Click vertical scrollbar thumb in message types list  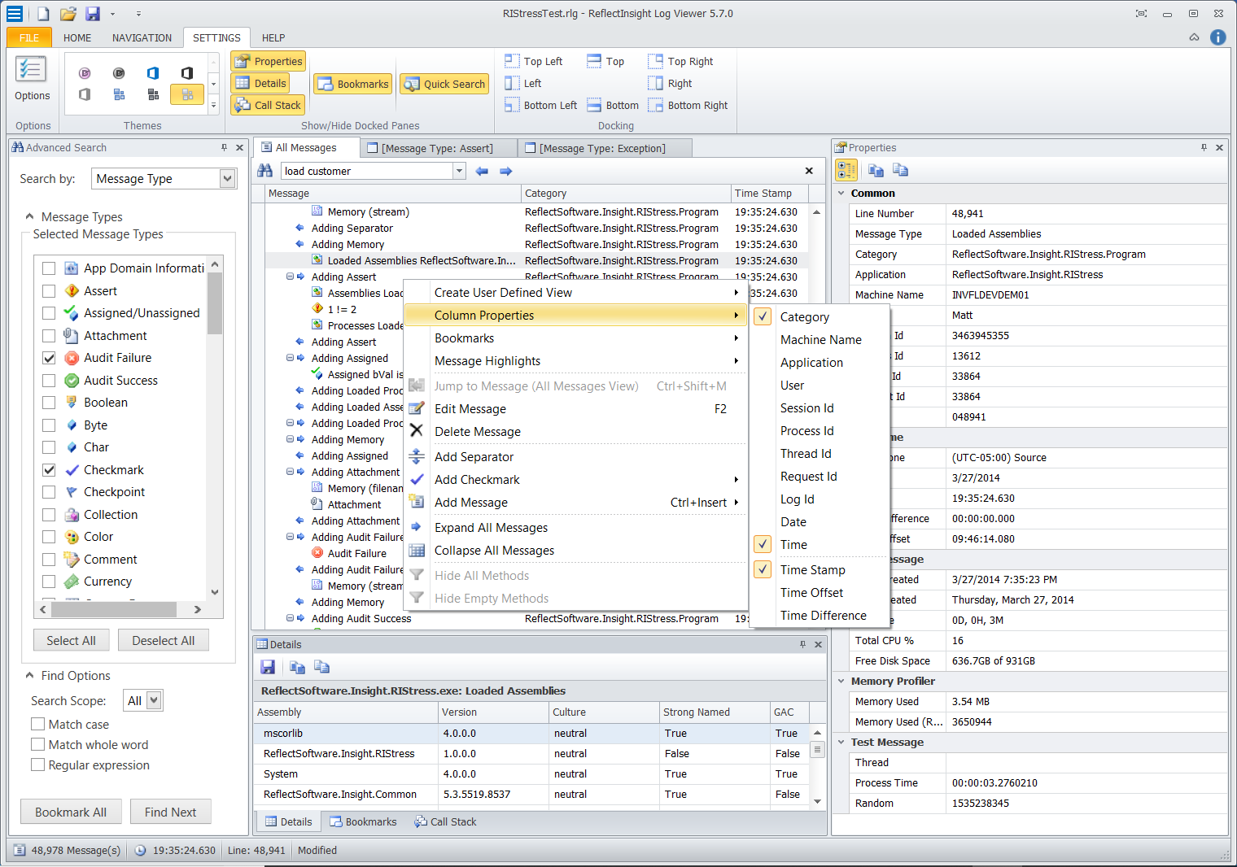pyautogui.click(x=215, y=303)
